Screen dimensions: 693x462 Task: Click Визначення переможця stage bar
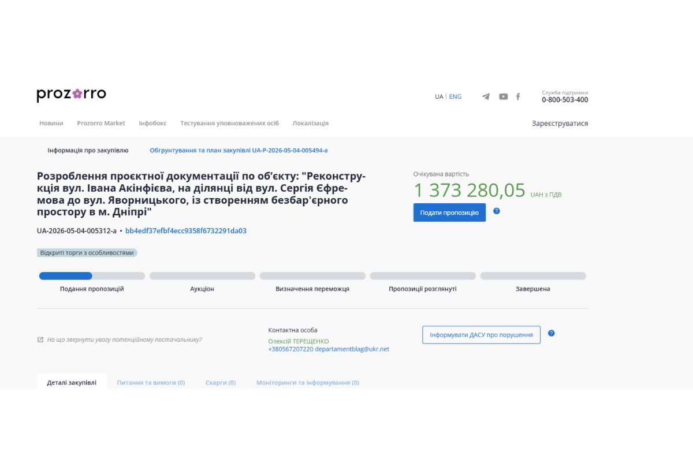tap(312, 276)
